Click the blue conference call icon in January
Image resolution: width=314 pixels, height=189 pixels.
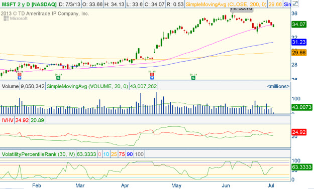point(20,78)
